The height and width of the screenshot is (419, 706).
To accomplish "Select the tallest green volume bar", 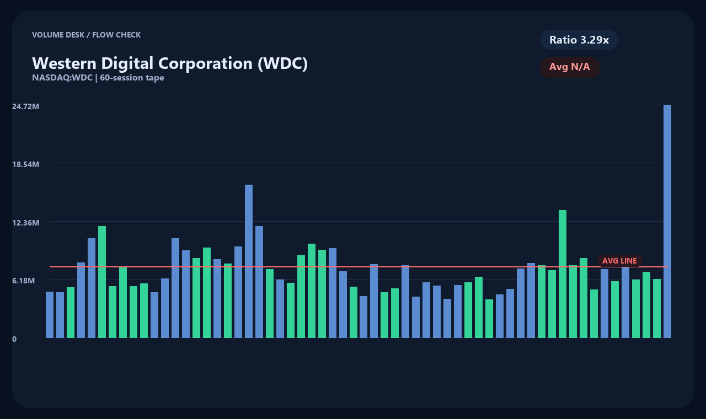I will point(563,274).
